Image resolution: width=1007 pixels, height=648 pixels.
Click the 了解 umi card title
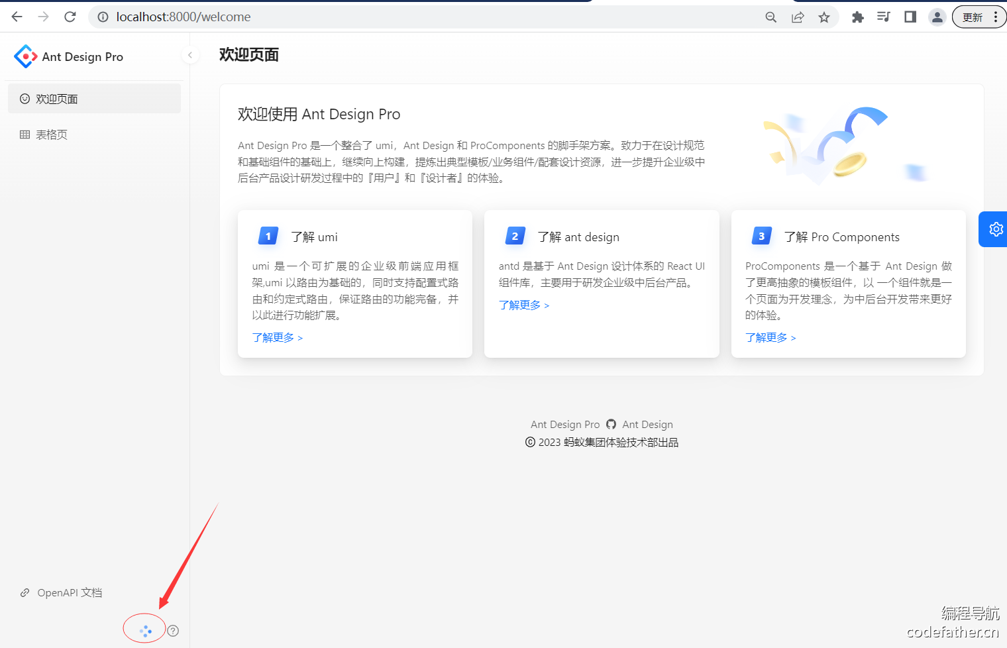pos(314,237)
